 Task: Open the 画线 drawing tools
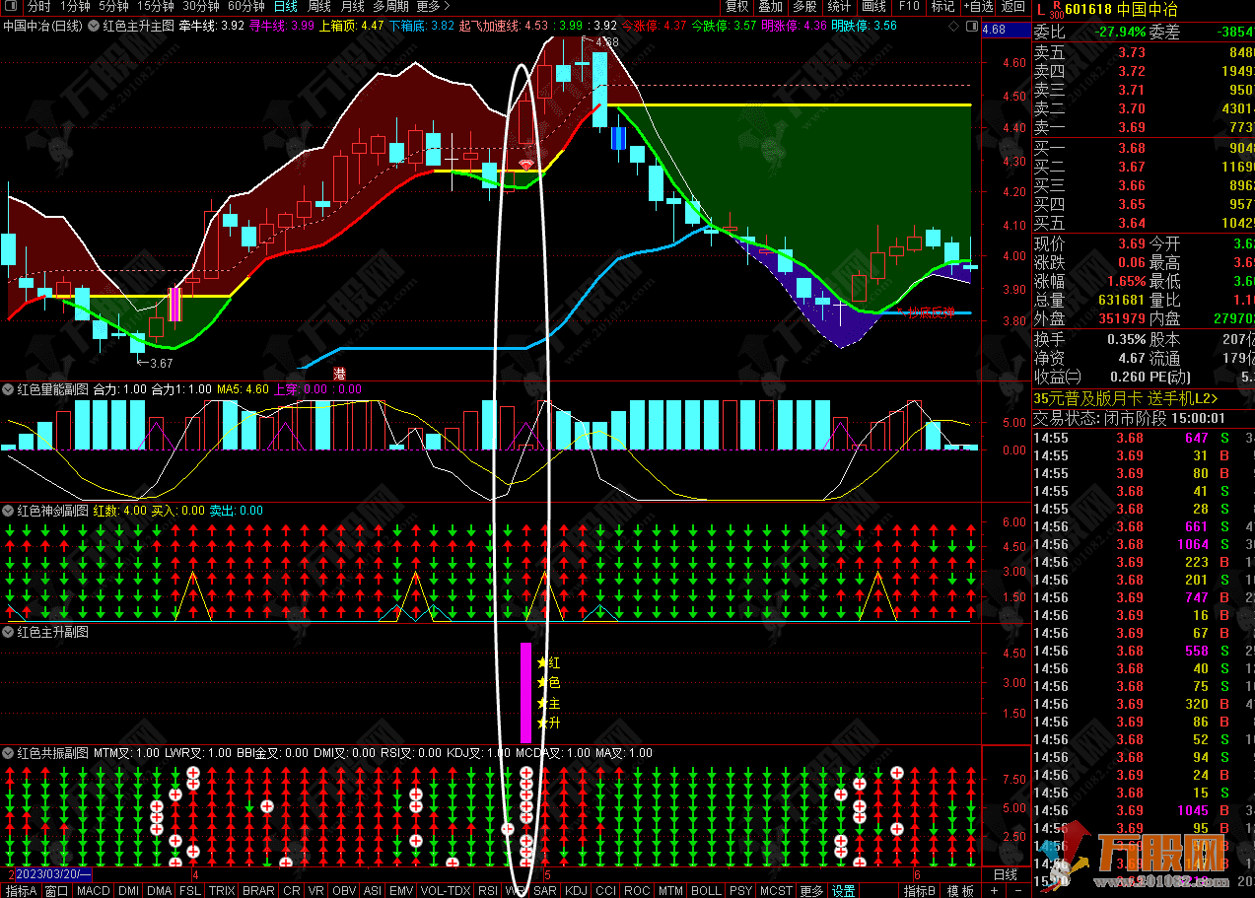click(873, 6)
